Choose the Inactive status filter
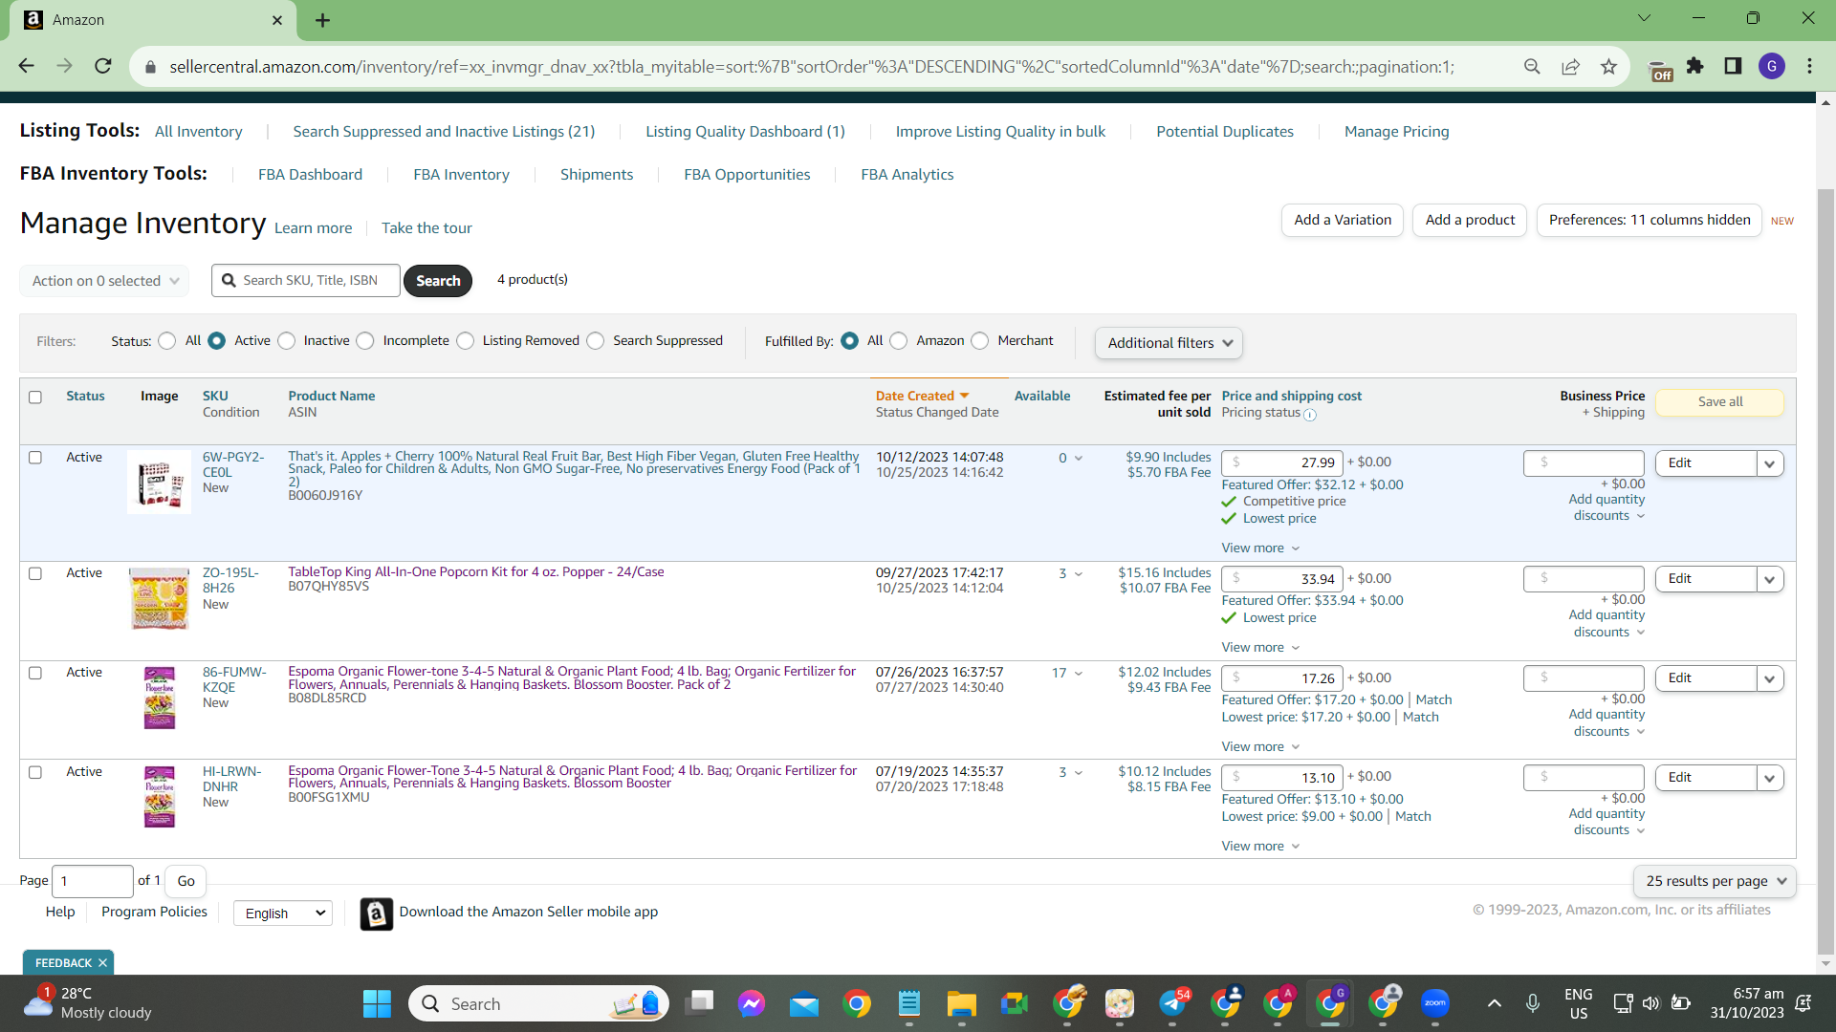The width and height of the screenshot is (1836, 1032). (286, 341)
